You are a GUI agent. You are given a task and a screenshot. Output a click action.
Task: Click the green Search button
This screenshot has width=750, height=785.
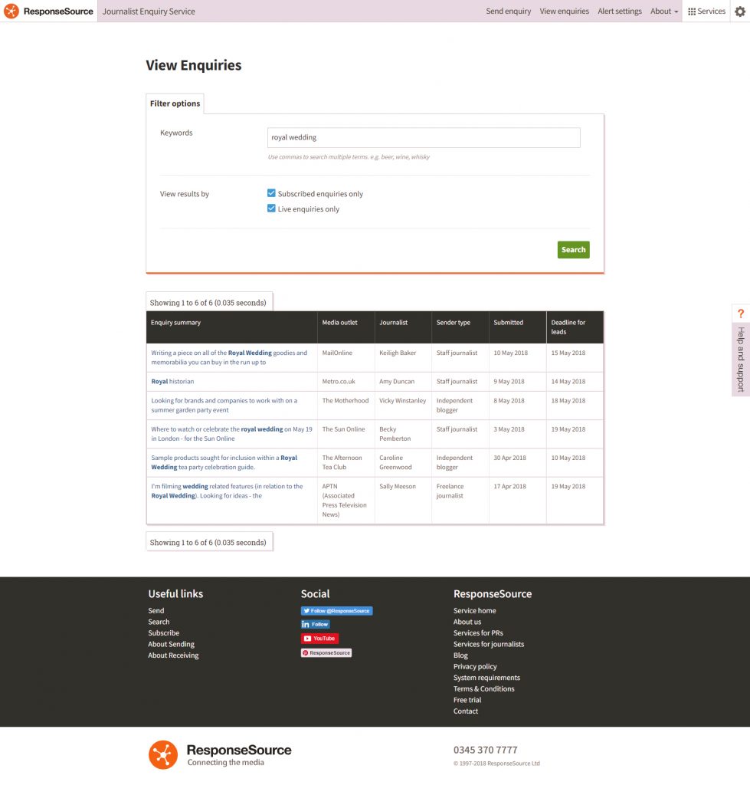point(573,250)
